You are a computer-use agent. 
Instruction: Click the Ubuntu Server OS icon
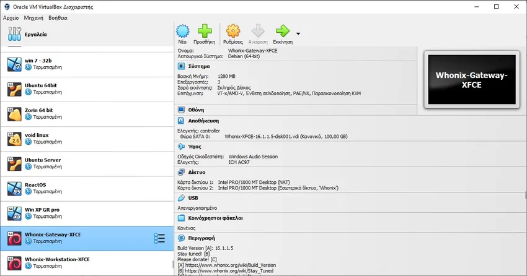coord(14,163)
